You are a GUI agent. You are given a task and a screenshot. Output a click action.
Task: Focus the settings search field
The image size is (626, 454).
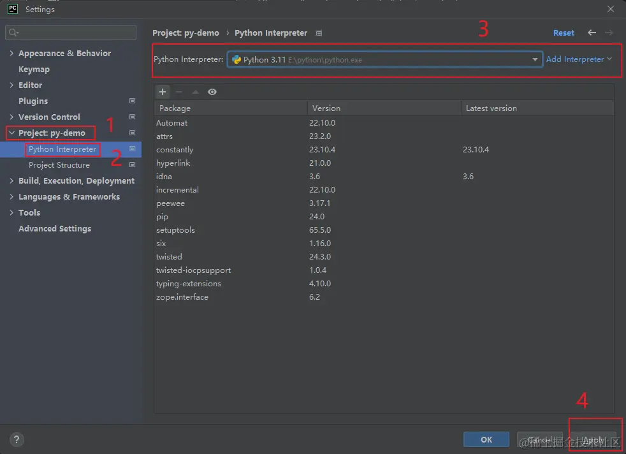pos(71,33)
